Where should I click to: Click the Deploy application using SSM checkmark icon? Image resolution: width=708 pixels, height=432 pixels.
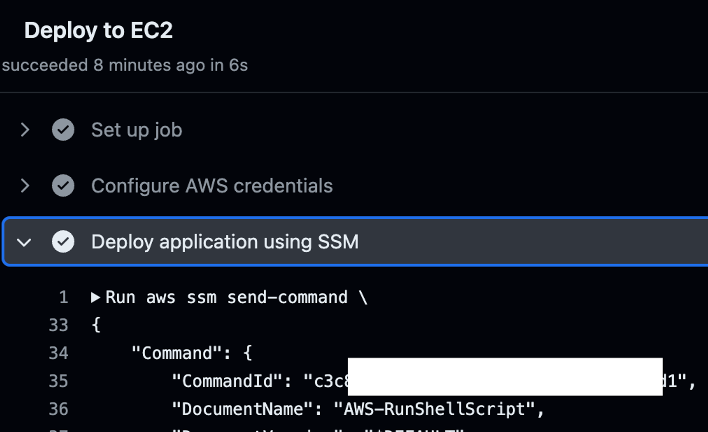63,242
